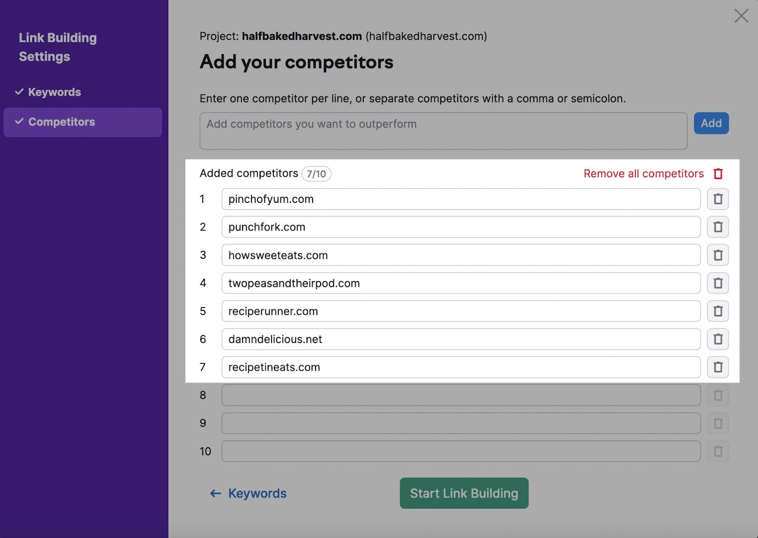
Task: Click the 7/10 competitors counter badge
Action: coord(316,174)
